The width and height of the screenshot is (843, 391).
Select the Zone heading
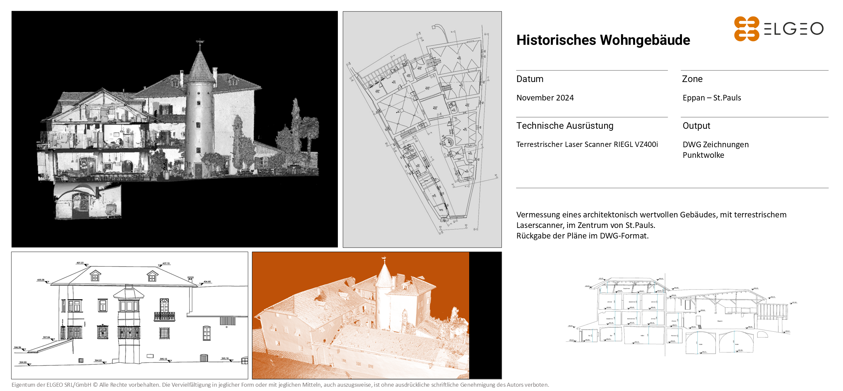[x=692, y=79]
